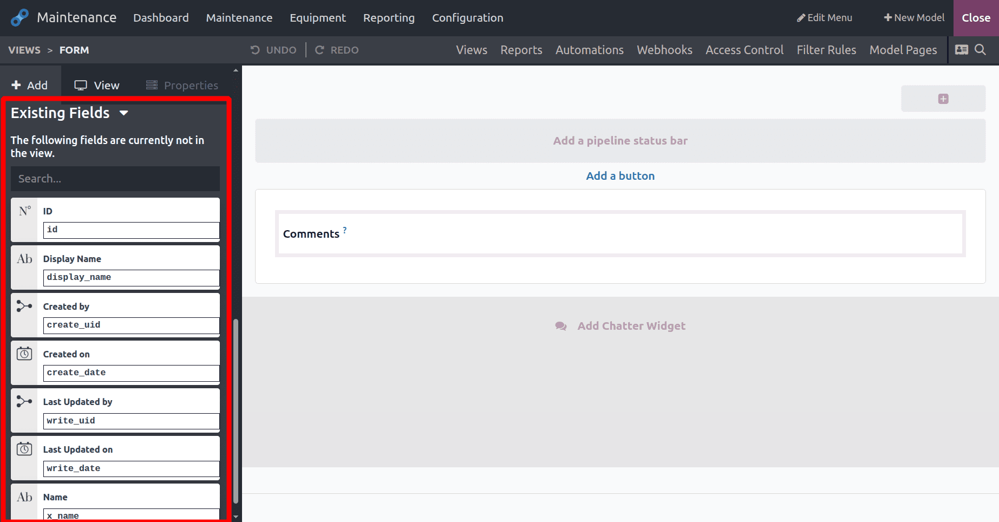The width and height of the screenshot is (999, 522).
Task: Click the Last Updated on clock icon
Action: [24, 449]
